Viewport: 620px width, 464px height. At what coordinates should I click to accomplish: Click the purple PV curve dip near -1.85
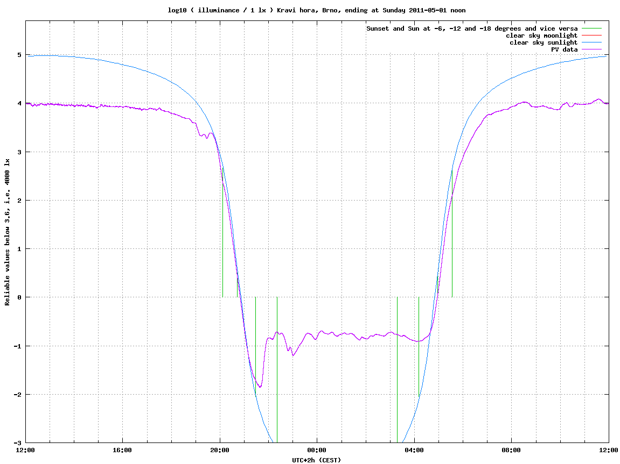(260, 386)
